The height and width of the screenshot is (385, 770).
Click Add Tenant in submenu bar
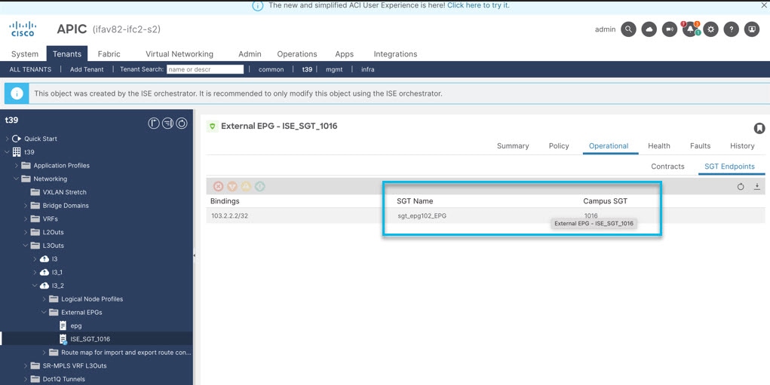tap(87, 69)
